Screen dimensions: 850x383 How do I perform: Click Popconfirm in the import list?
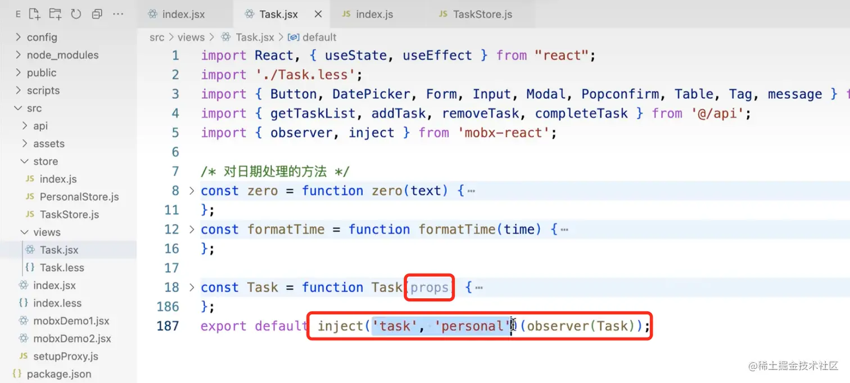[620, 94]
